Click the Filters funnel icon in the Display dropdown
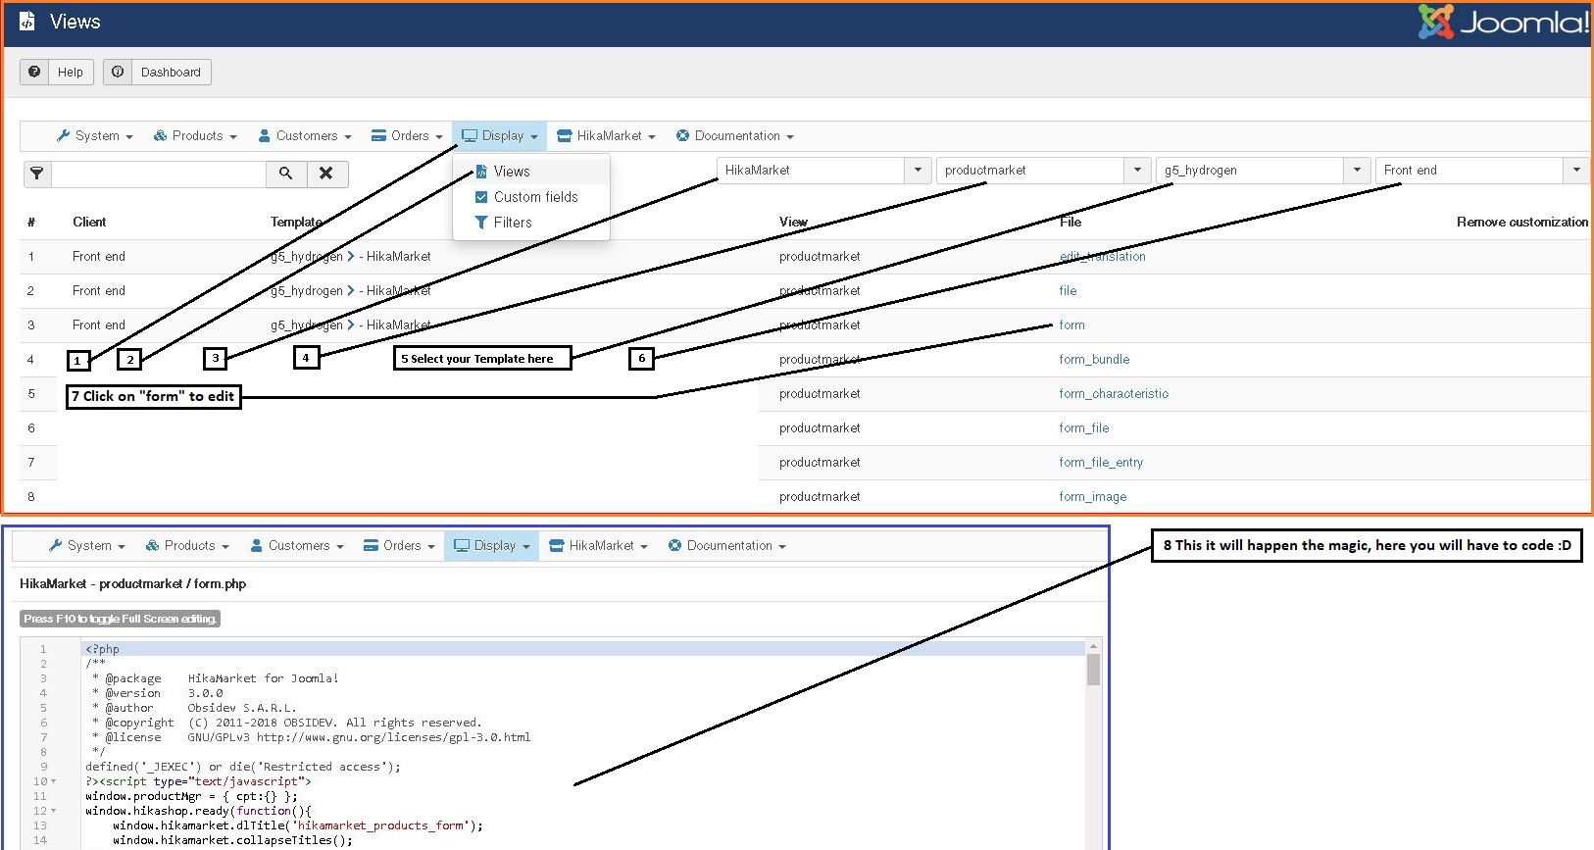This screenshot has width=1594, height=850. [x=481, y=223]
